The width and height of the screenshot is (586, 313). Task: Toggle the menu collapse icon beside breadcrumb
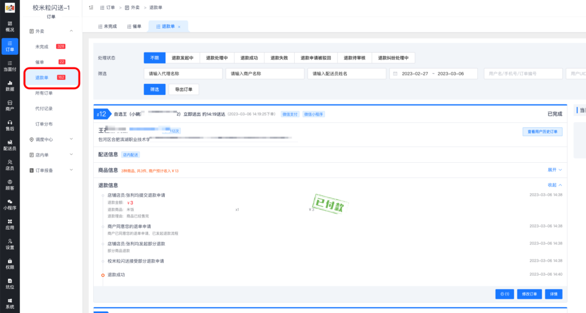91,7
